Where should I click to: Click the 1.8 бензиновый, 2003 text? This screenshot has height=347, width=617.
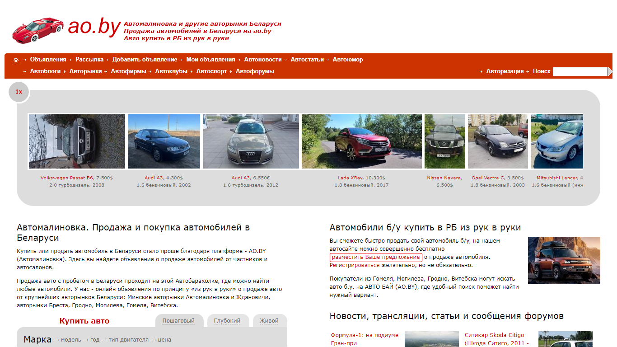point(498,185)
